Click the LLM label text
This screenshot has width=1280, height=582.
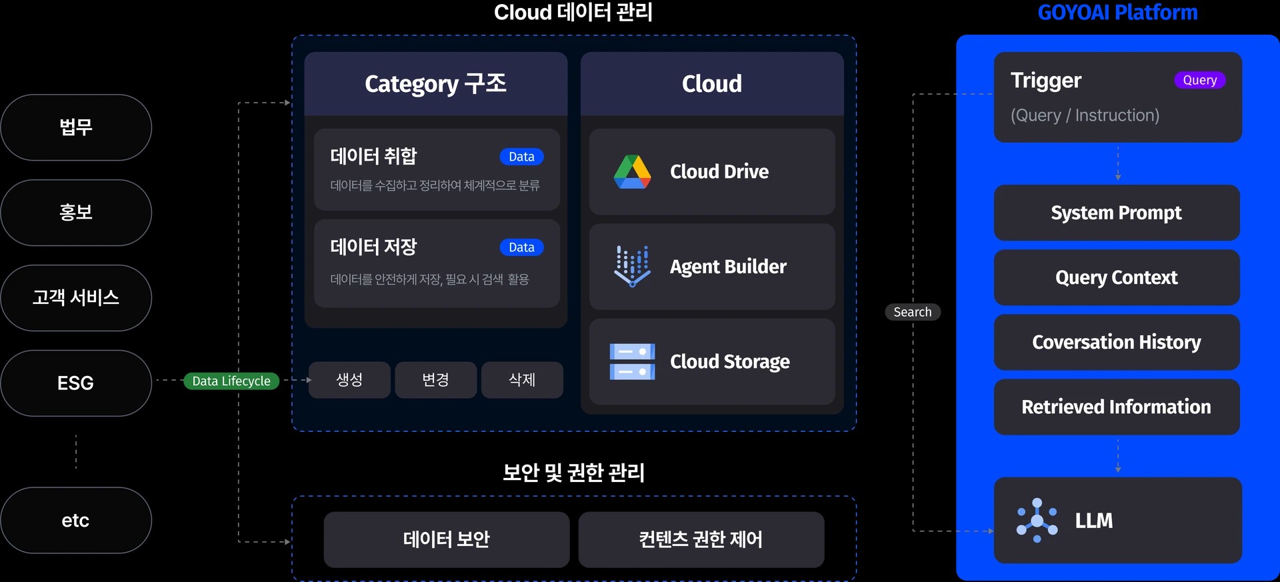tap(1094, 521)
